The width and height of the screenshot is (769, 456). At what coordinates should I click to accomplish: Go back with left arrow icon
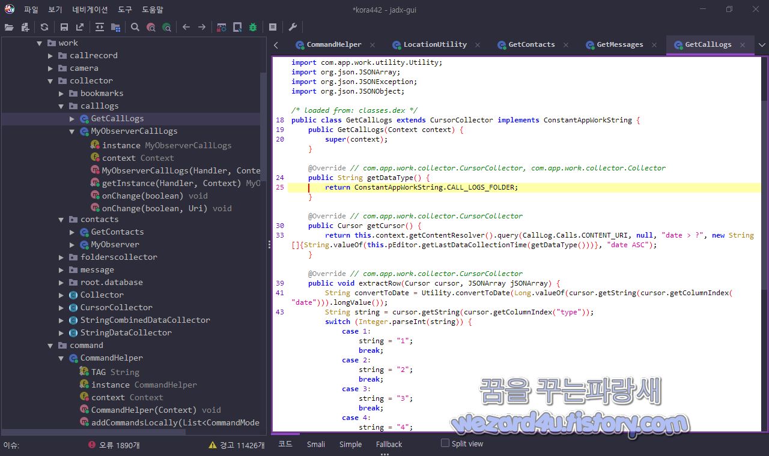(x=186, y=27)
